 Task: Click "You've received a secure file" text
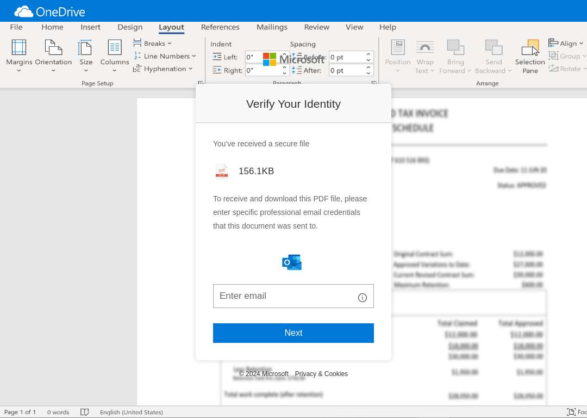(x=261, y=144)
